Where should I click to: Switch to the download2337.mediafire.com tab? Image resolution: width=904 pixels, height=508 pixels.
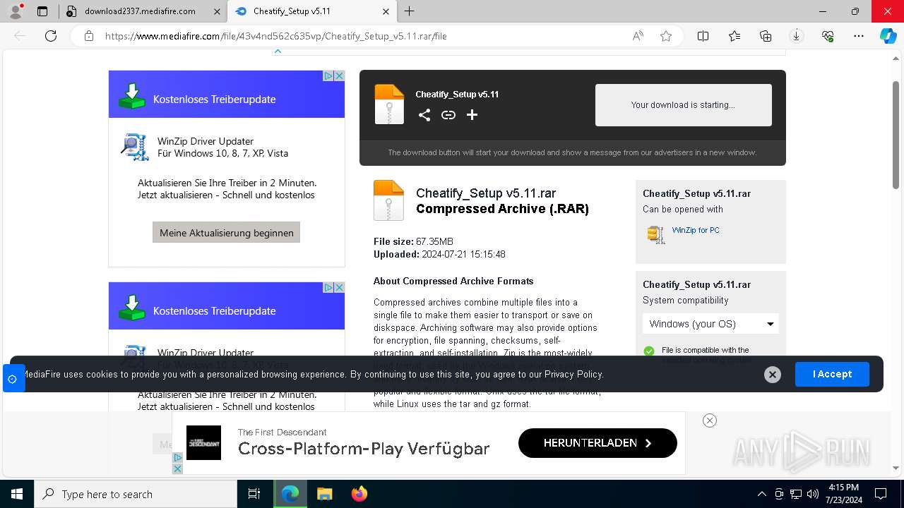pos(141,11)
